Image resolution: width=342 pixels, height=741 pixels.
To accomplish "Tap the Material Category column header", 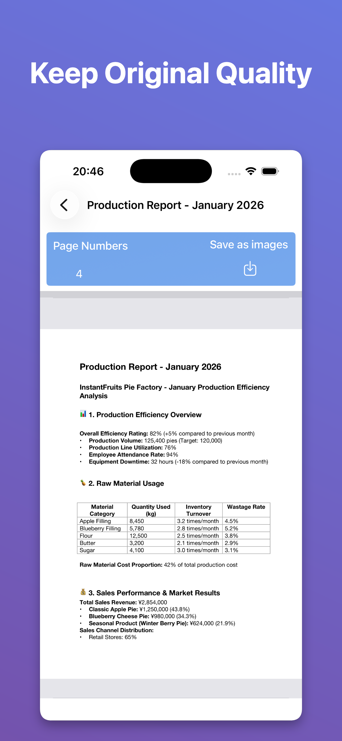I will click(x=102, y=510).
